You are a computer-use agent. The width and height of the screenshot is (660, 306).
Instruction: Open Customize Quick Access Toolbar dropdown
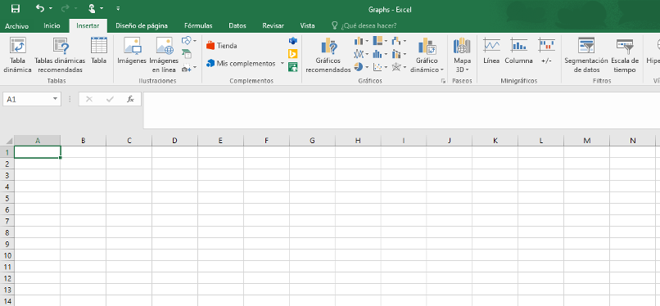click(118, 8)
